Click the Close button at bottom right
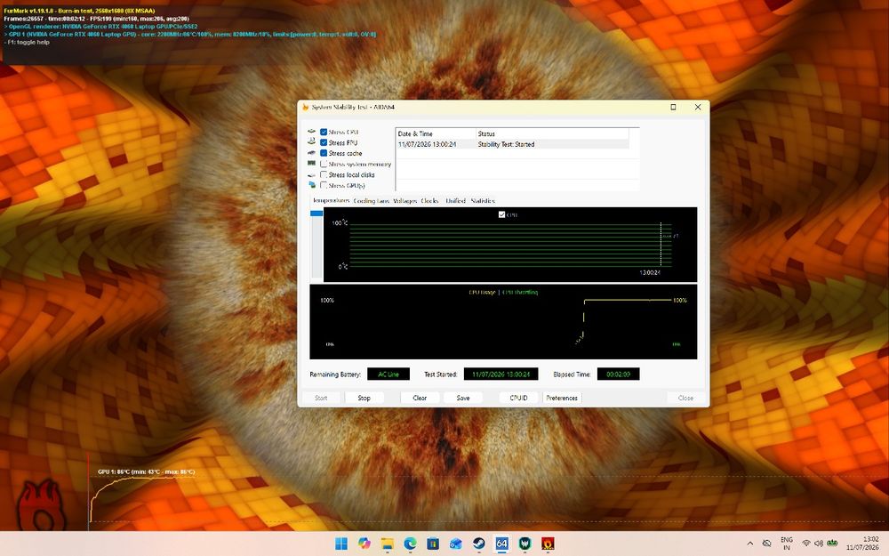The height and width of the screenshot is (556, 889). 685,398
